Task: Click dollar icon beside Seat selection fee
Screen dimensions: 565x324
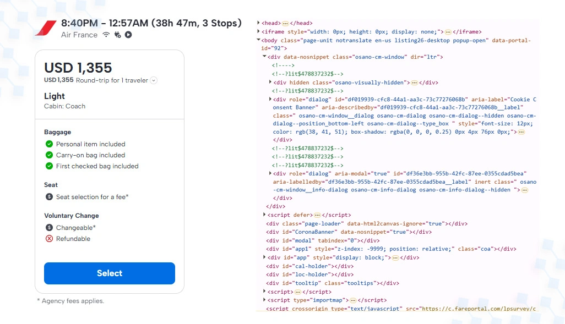Action: tap(50, 197)
